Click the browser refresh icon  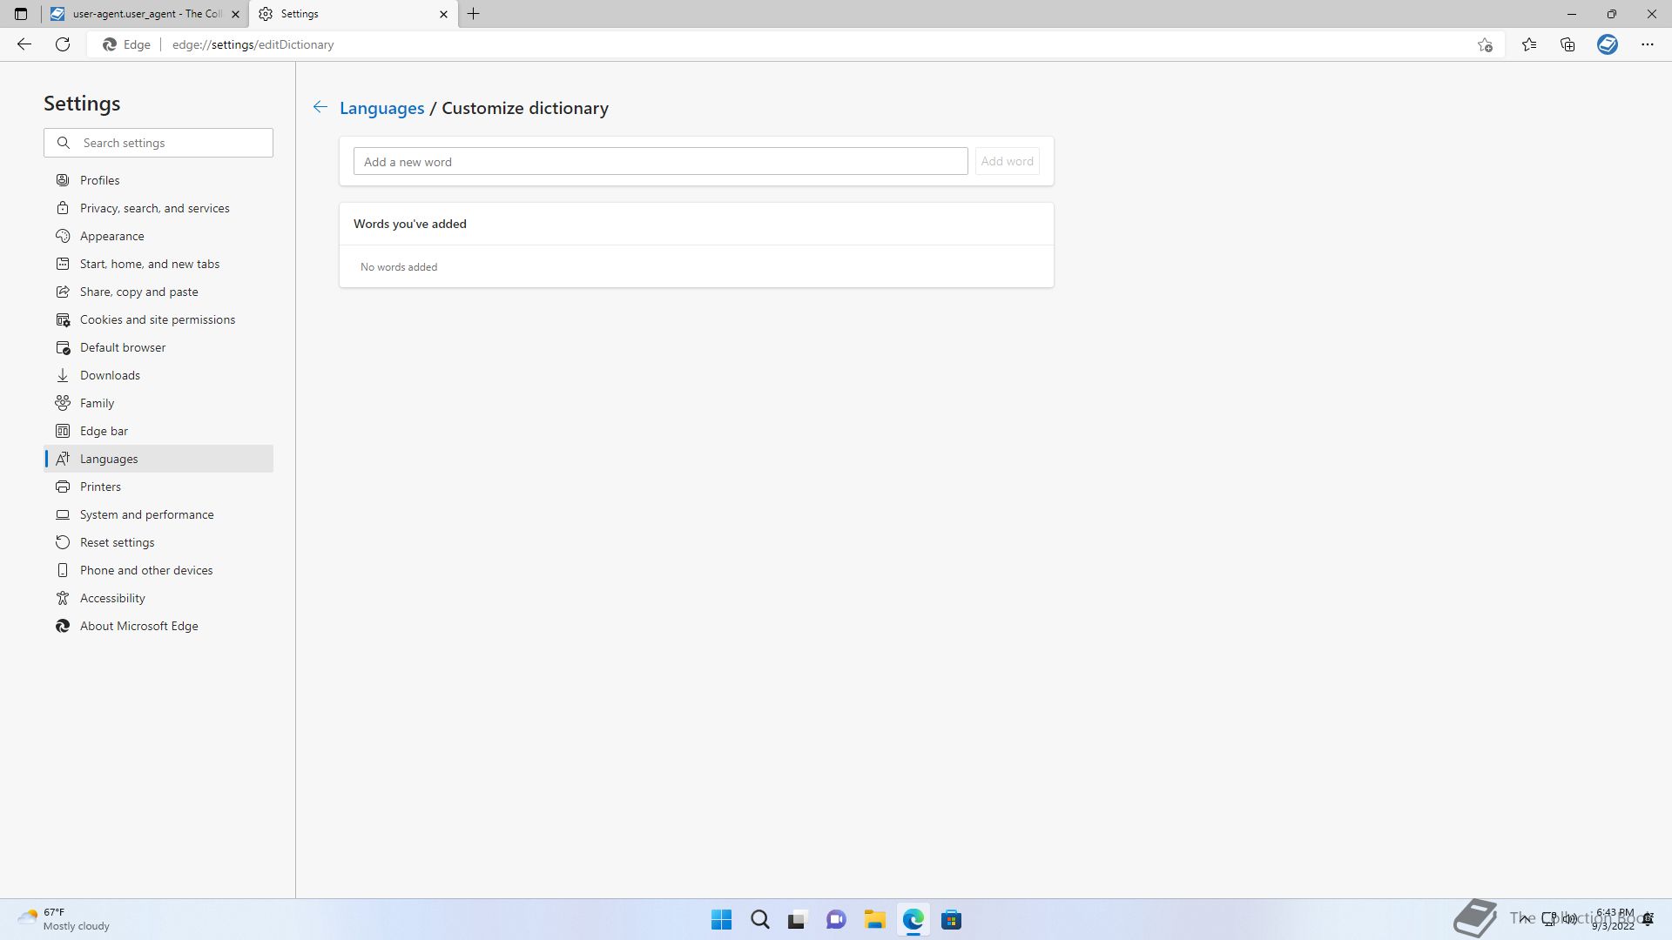63,44
